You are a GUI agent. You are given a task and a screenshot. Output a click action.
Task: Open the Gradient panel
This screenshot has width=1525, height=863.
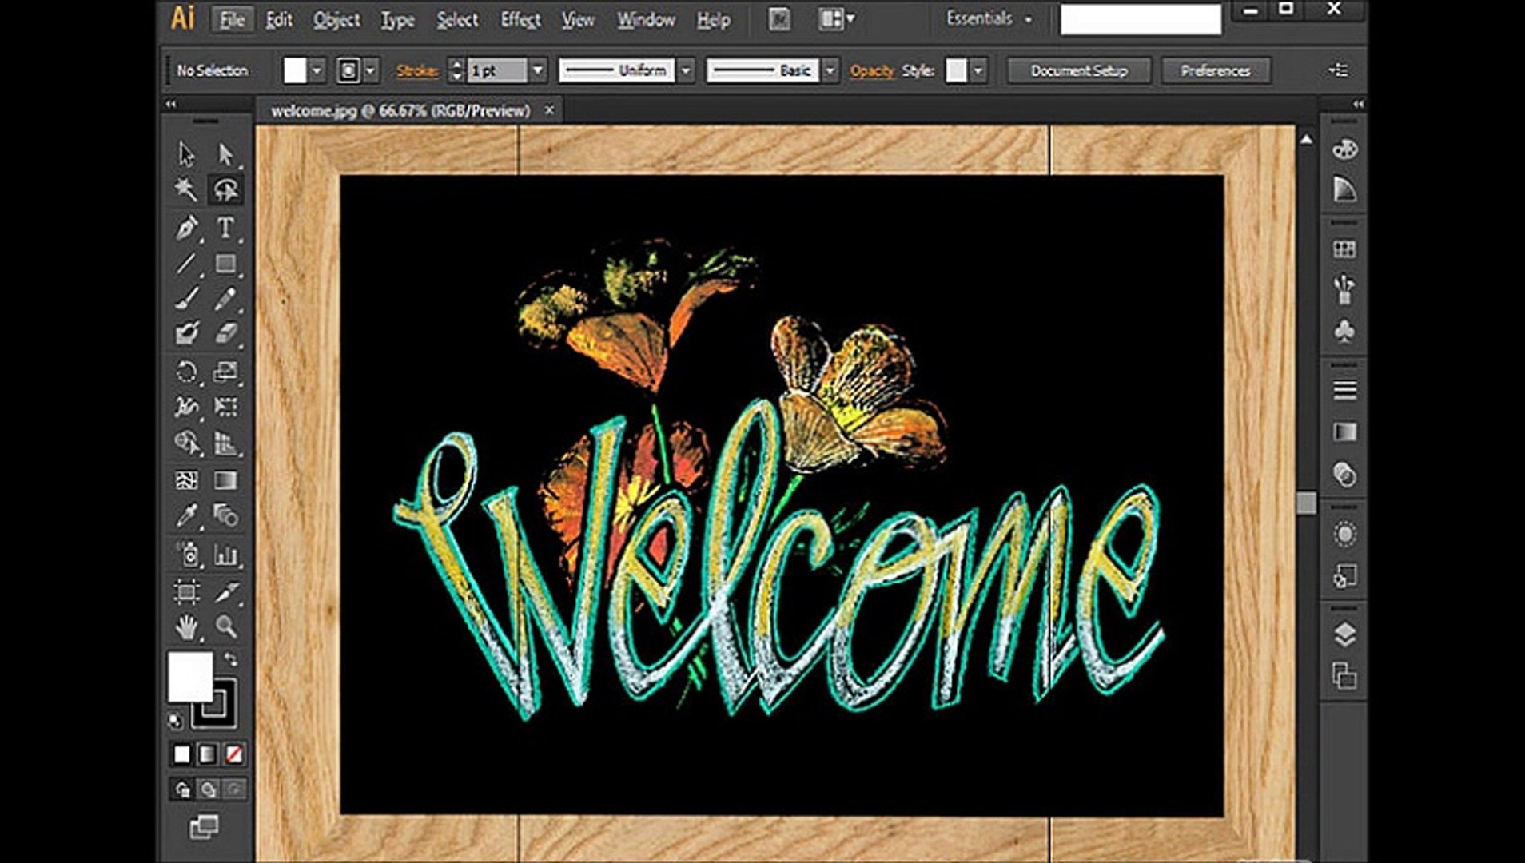tap(1345, 431)
